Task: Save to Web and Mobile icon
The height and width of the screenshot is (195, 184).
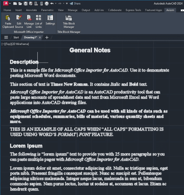Action: 42,4
